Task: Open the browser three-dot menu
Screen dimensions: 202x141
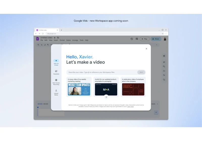Action: point(166,34)
